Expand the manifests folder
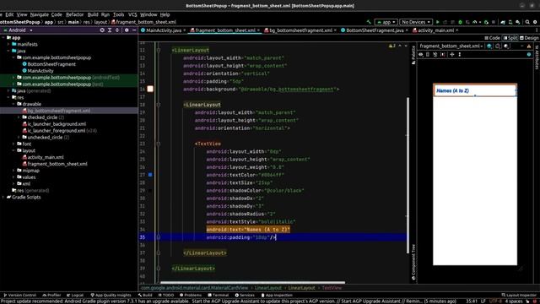 coord(8,44)
